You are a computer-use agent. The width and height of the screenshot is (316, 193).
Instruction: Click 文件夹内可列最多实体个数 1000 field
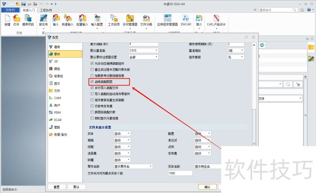[181, 173]
